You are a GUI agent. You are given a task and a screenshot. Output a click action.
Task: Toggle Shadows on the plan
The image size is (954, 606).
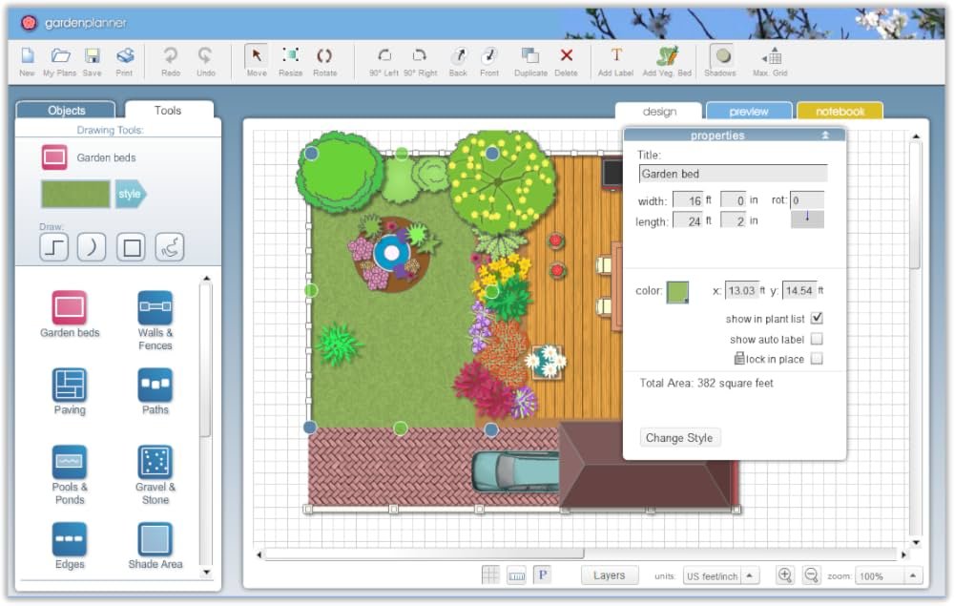[x=720, y=59]
